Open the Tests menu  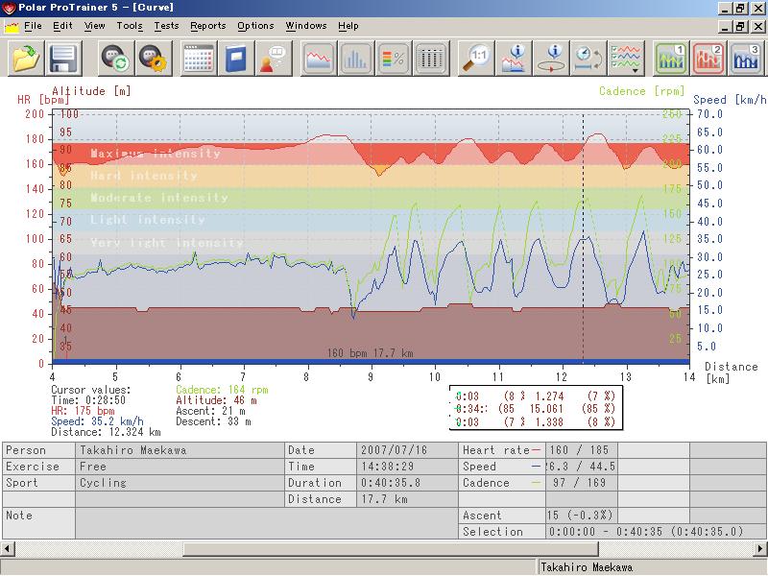pos(165,26)
